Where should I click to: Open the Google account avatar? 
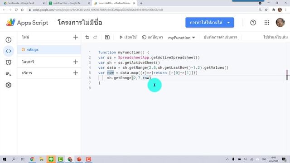click(x=280, y=23)
